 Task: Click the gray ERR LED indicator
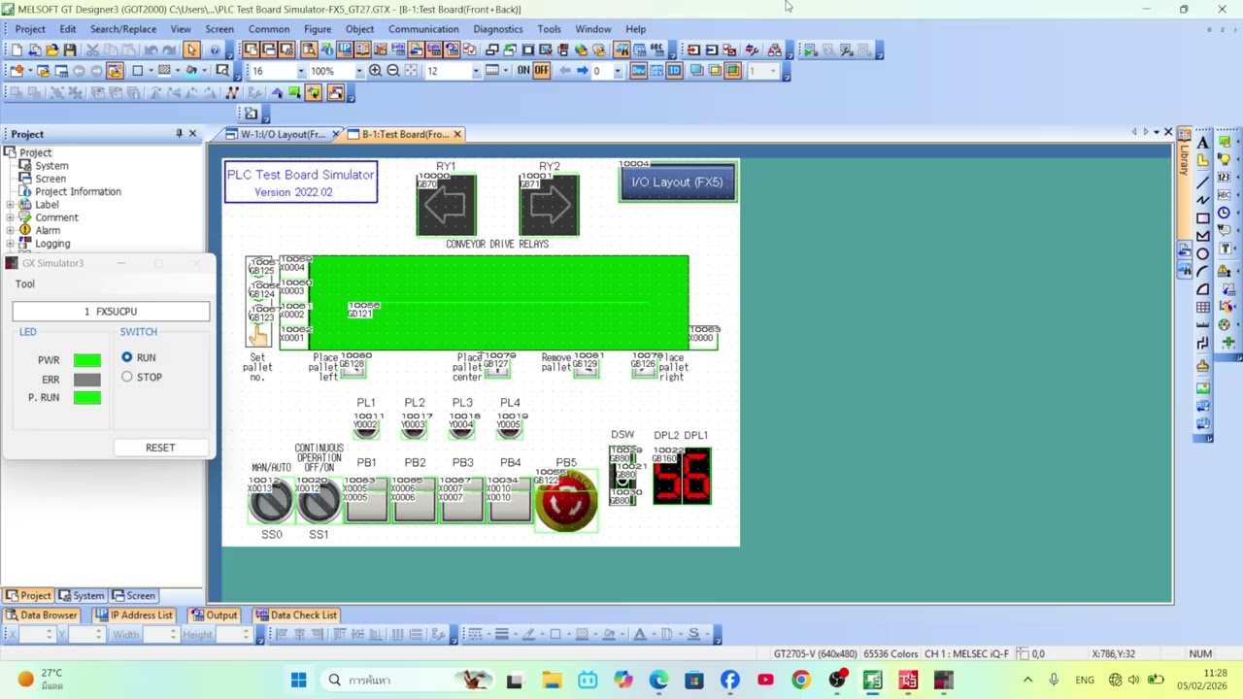click(x=86, y=380)
